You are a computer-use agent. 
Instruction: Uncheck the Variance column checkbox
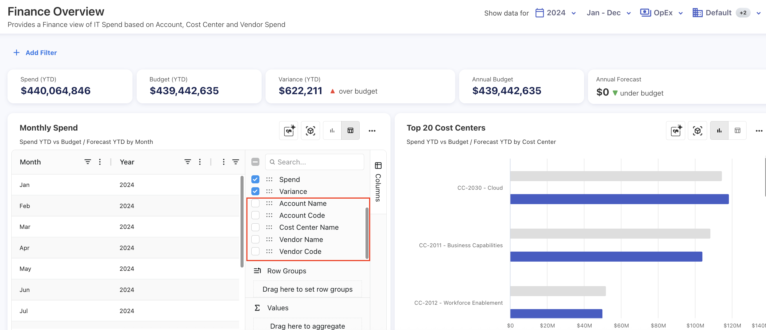[x=255, y=191]
